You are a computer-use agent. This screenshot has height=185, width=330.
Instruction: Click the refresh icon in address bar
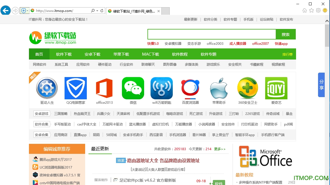[x=102, y=11]
